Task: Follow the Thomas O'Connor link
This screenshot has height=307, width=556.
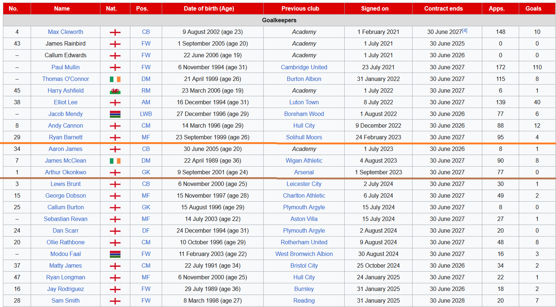Action: click(x=66, y=79)
